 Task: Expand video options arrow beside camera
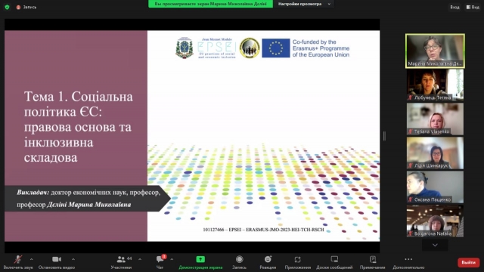tap(73, 259)
